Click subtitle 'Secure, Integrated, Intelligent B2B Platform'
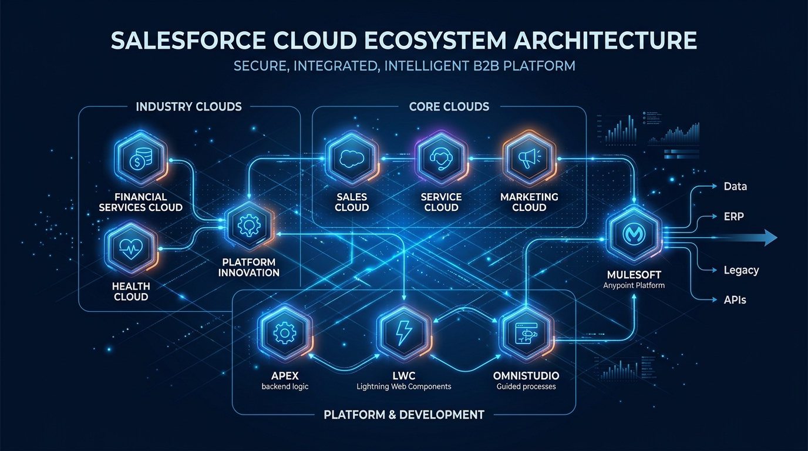 point(404,65)
